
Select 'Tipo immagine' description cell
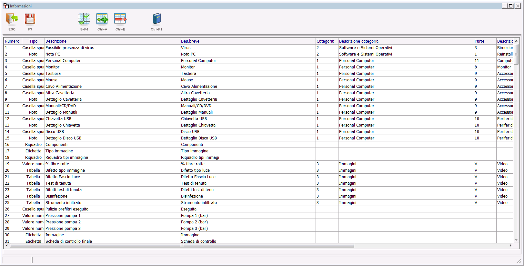112,151
